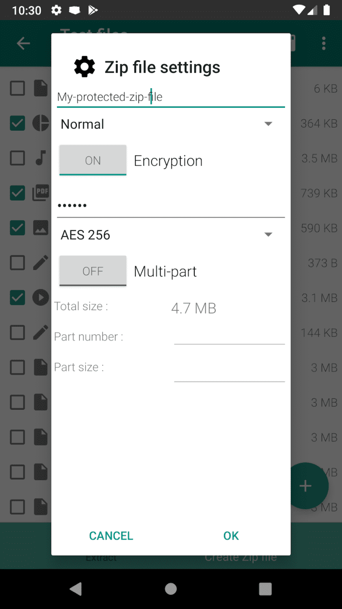Uncheck the image file checkbox
The height and width of the screenshot is (609, 342).
(17, 228)
